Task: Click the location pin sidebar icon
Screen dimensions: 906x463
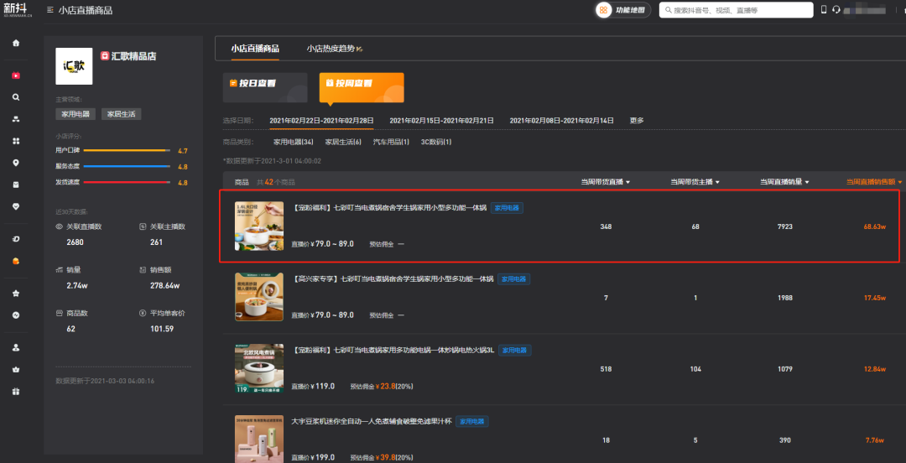Action: (x=15, y=163)
